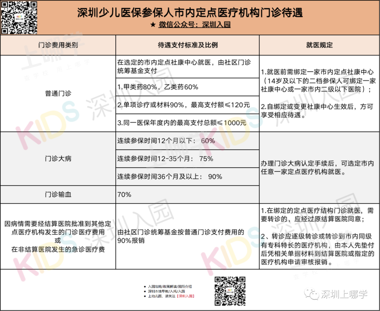
Task: Click the cell 3.同一医保年度内的最高支付总额≤1000元
Action: click(x=188, y=123)
